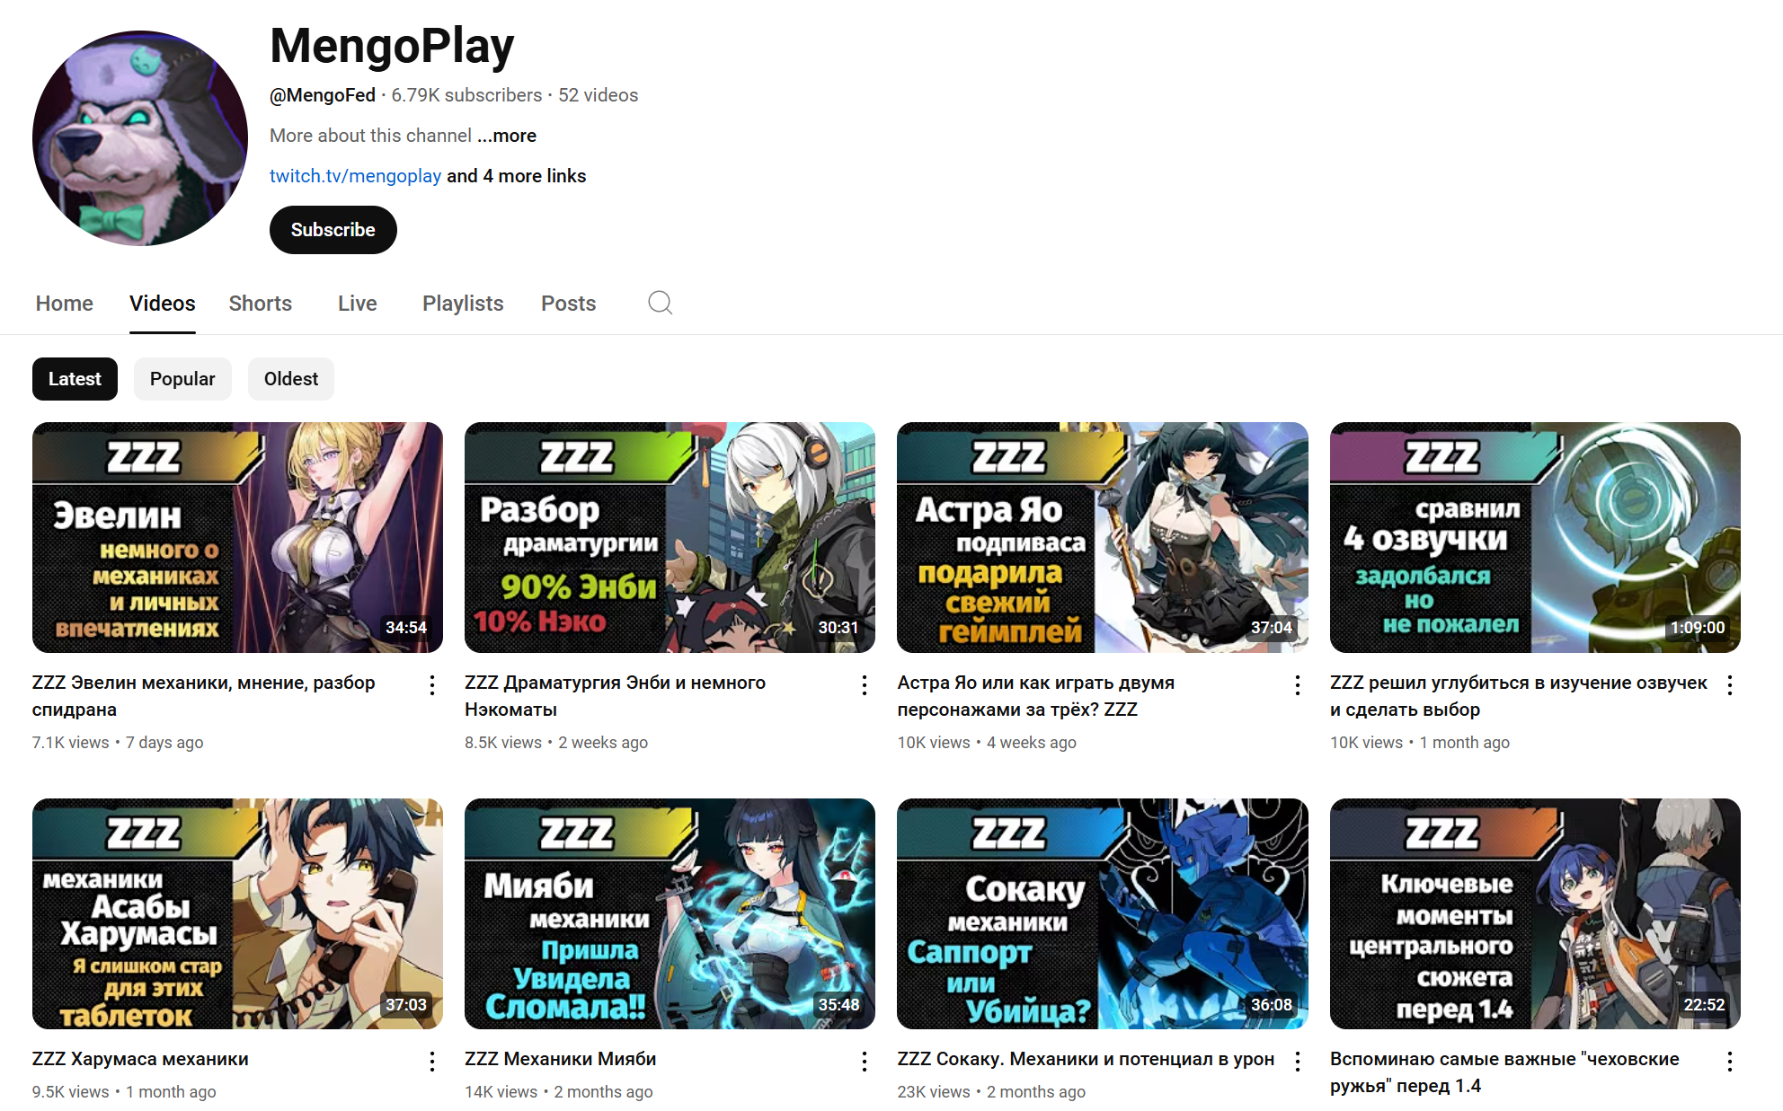Screen dimensions: 1783x1111
Task: Open the Posts tab
Action: point(569,304)
